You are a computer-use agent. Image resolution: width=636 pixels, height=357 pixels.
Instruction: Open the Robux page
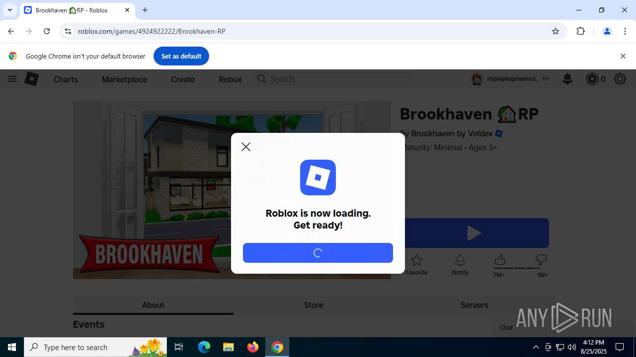[x=230, y=79]
